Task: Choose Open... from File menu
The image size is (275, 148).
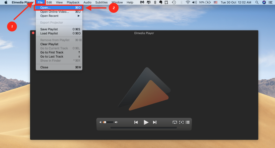Action: point(59,8)
